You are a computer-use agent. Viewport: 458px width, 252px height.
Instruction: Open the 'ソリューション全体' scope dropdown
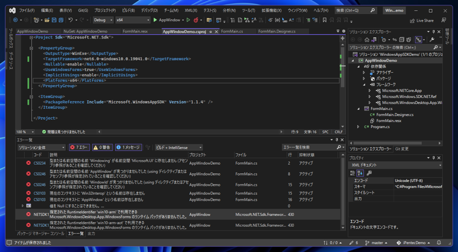point(41,147)
